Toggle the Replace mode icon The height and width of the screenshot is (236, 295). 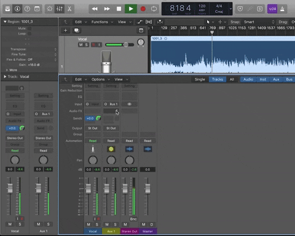click(240, 9)
